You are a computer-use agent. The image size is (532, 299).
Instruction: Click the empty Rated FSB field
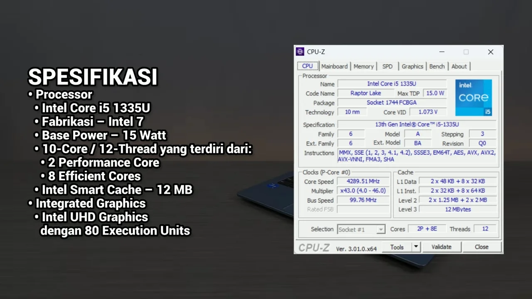363,209
